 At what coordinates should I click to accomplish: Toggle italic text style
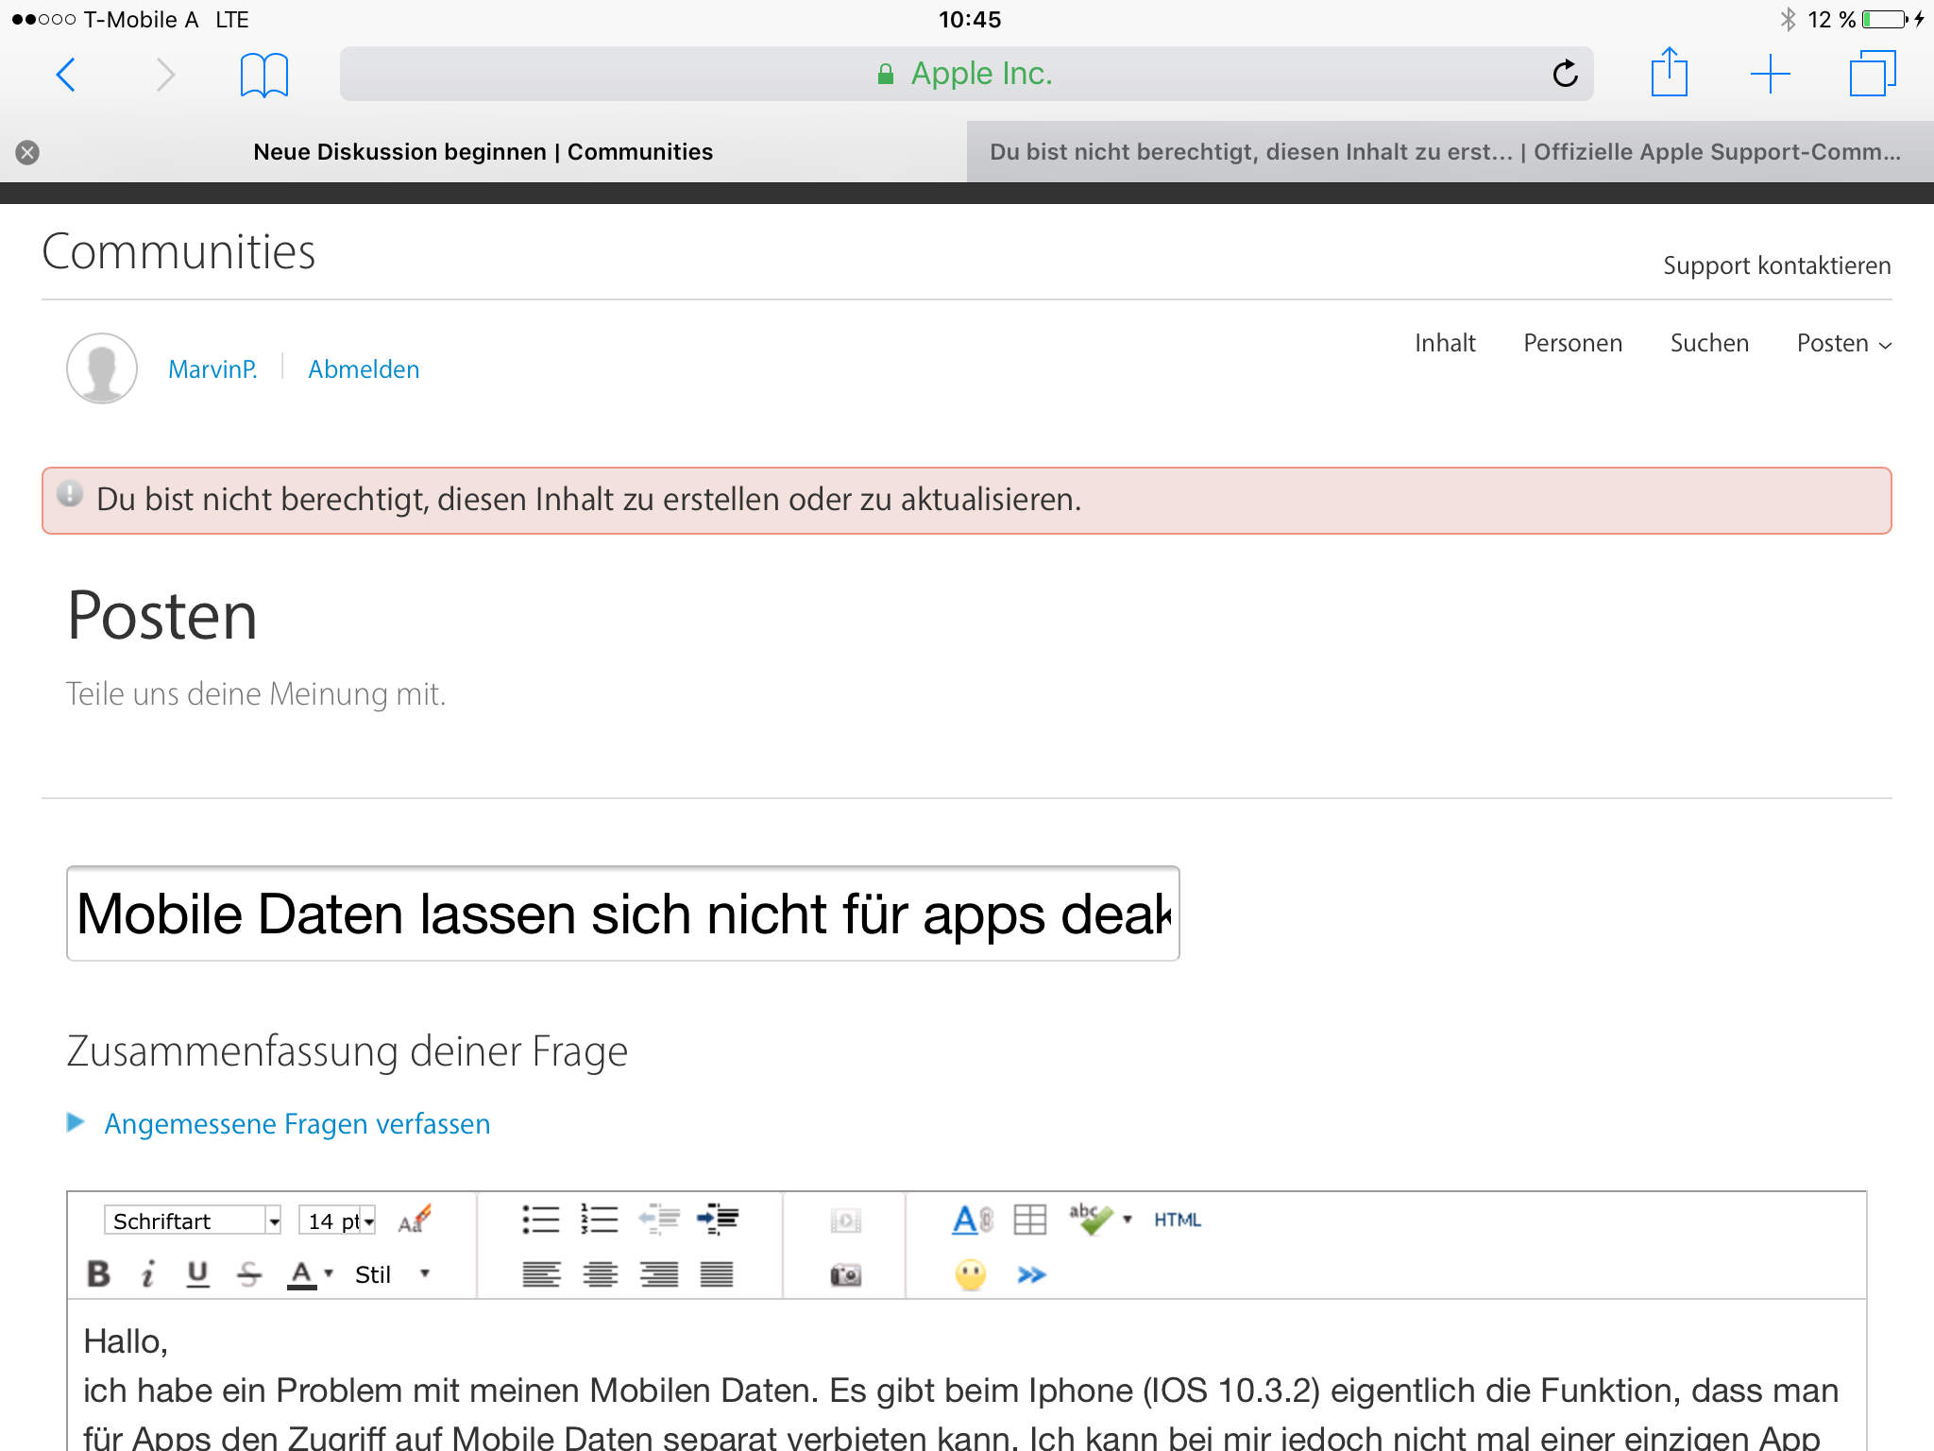tap(147, 1274)
